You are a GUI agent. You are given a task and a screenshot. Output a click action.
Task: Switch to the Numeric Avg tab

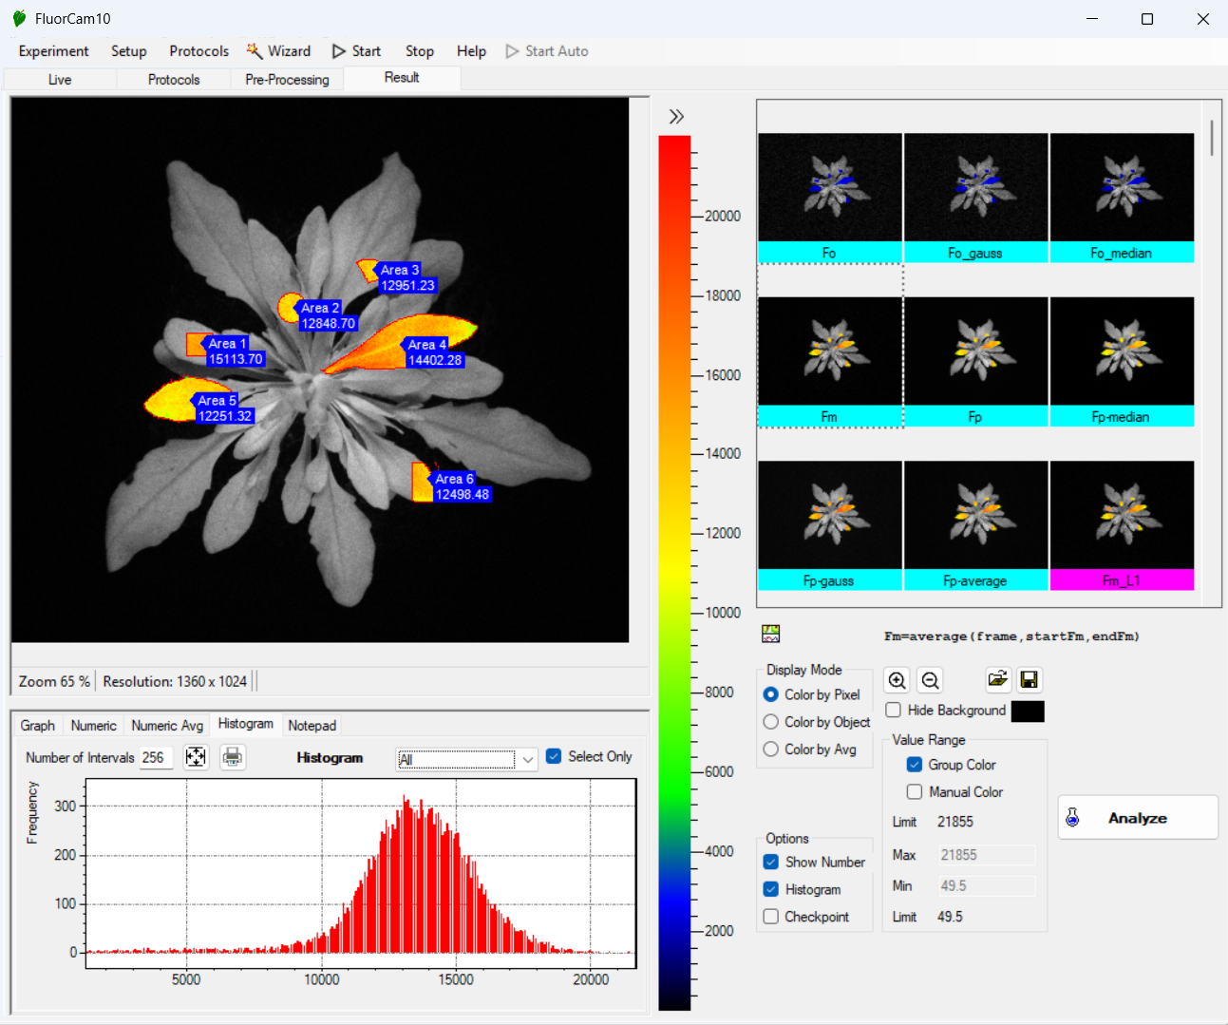167,726
